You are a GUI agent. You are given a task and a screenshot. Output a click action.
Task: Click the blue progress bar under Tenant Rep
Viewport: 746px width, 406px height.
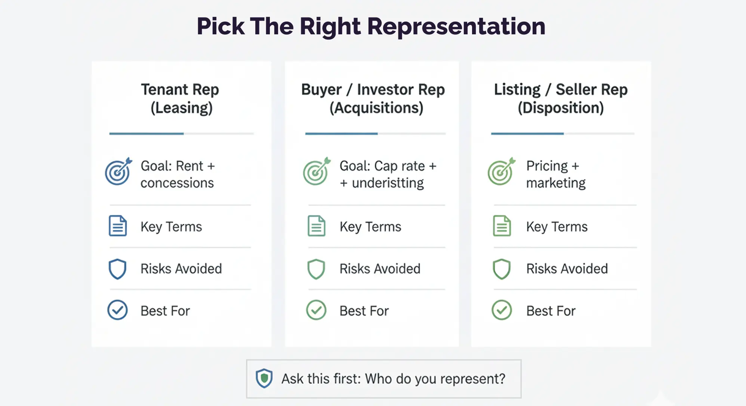pyautogui.click(x=147, y=134)
